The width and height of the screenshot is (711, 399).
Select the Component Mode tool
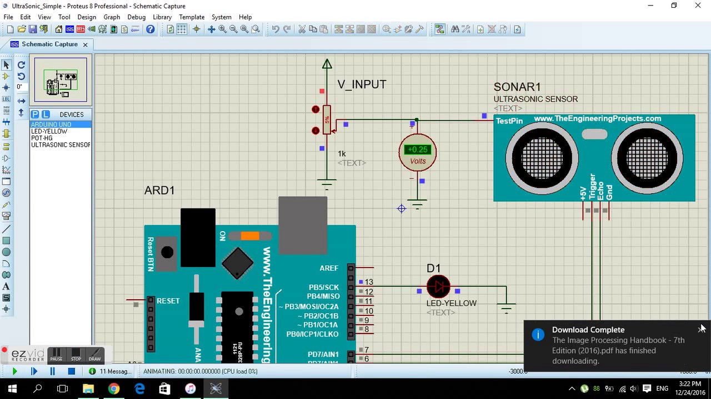click(x=7, y=76)
